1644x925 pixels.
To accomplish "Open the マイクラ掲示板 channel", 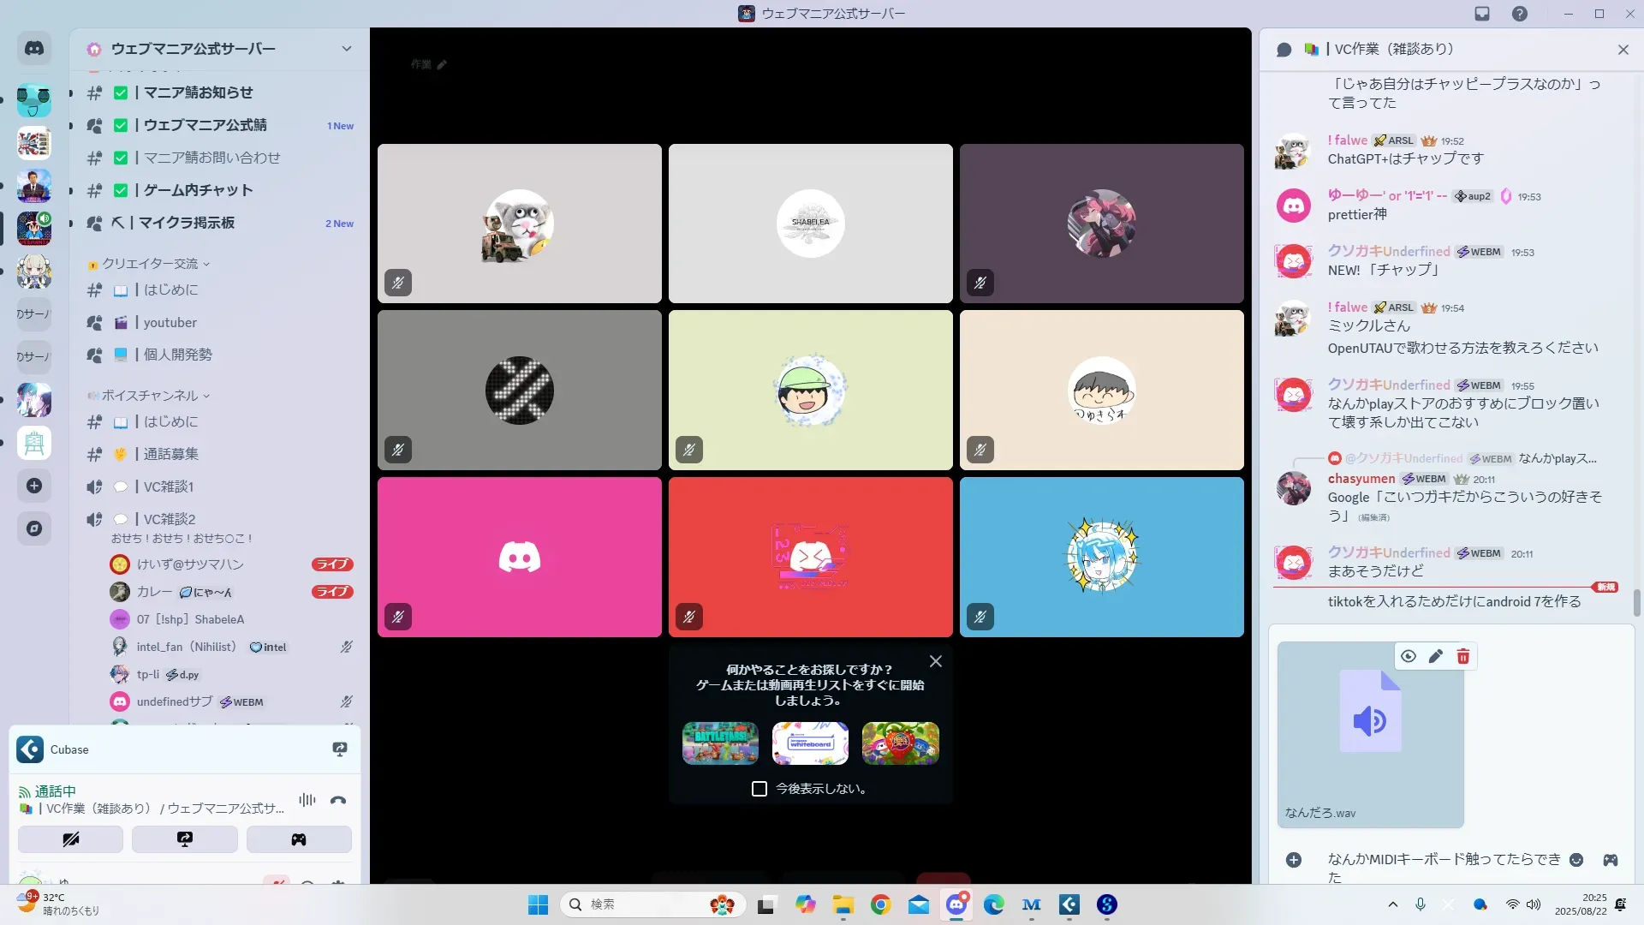I will click(x=186, y=223).
